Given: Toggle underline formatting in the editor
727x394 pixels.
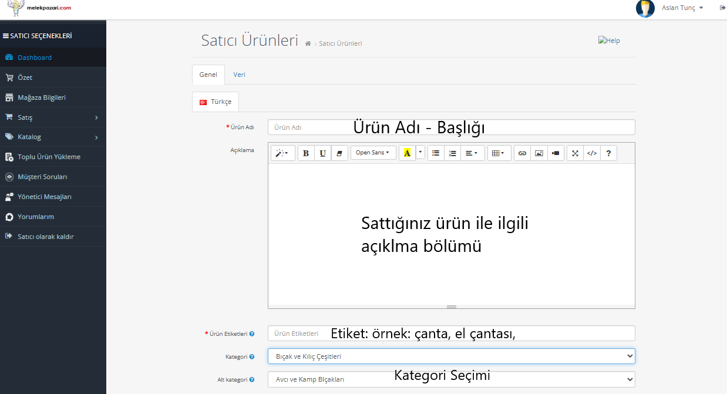Looking at the screenshot, I should tap(322, 153).
